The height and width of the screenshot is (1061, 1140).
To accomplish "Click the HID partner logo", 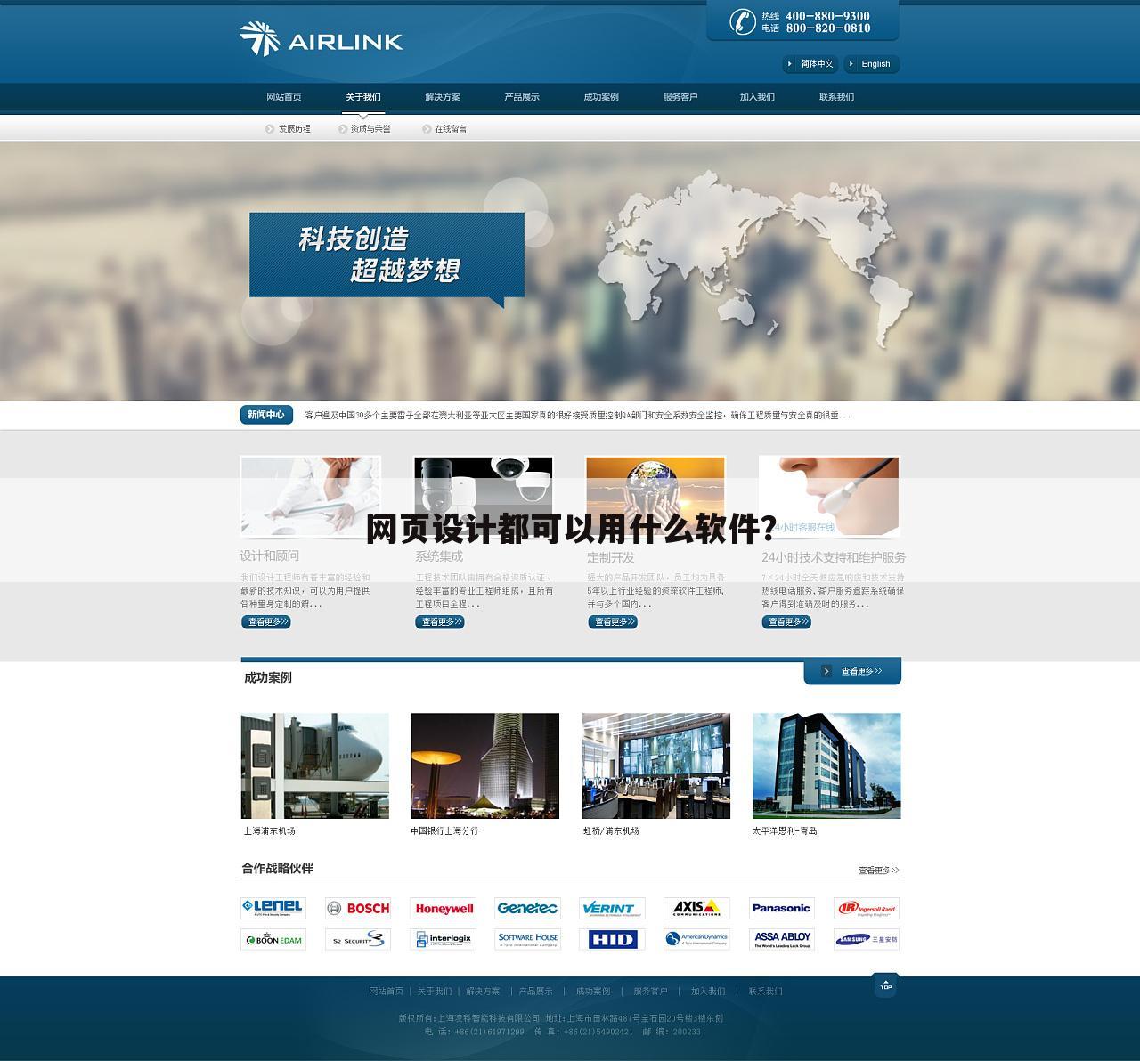I will point(612,939).
